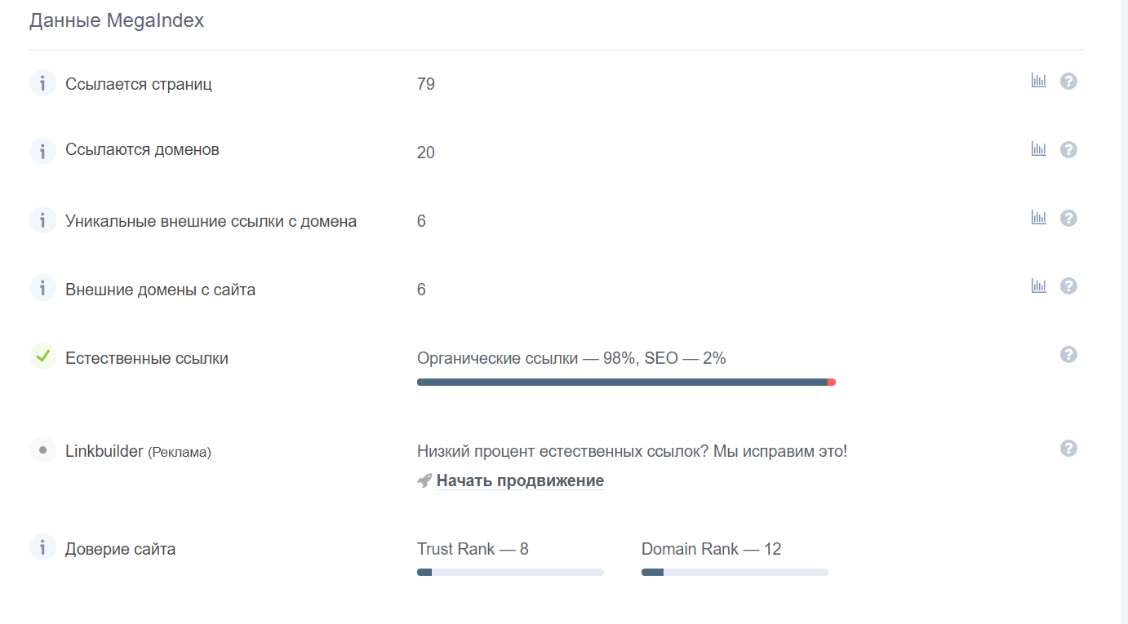Open chart icon for Ссылается страниц row

[1038, 81]
